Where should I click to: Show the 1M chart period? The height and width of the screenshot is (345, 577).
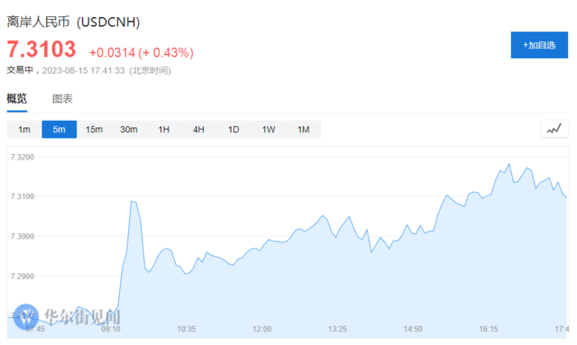(304, 130)
